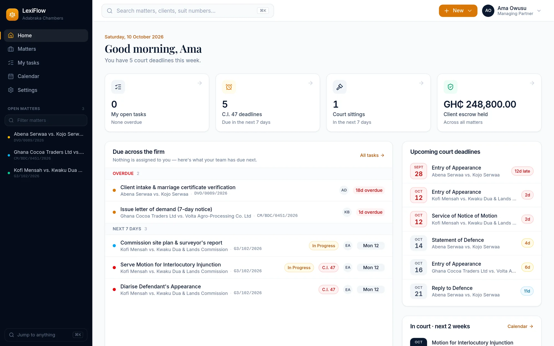Click the AD assignee avatar
Screen dimensions: 554x346
click(344, 190)
